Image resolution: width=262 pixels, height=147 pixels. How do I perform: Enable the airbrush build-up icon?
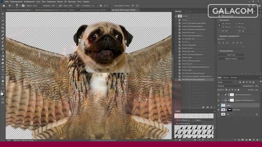(78, 6)
